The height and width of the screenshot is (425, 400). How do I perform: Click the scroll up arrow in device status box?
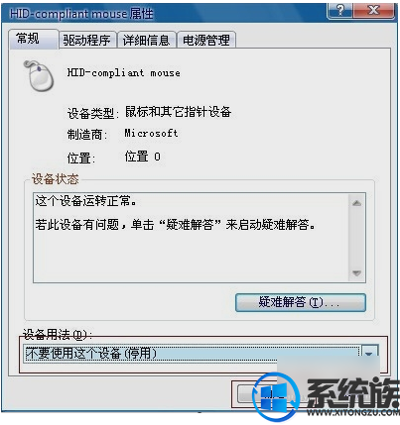[356, 203]
